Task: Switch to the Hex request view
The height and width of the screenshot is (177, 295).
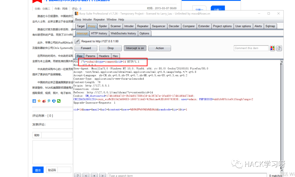Action: (x=115, y=56)
